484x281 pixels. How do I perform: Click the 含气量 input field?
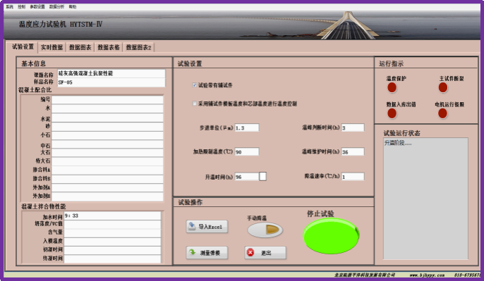pyautogui.click(x=112, y=233)
